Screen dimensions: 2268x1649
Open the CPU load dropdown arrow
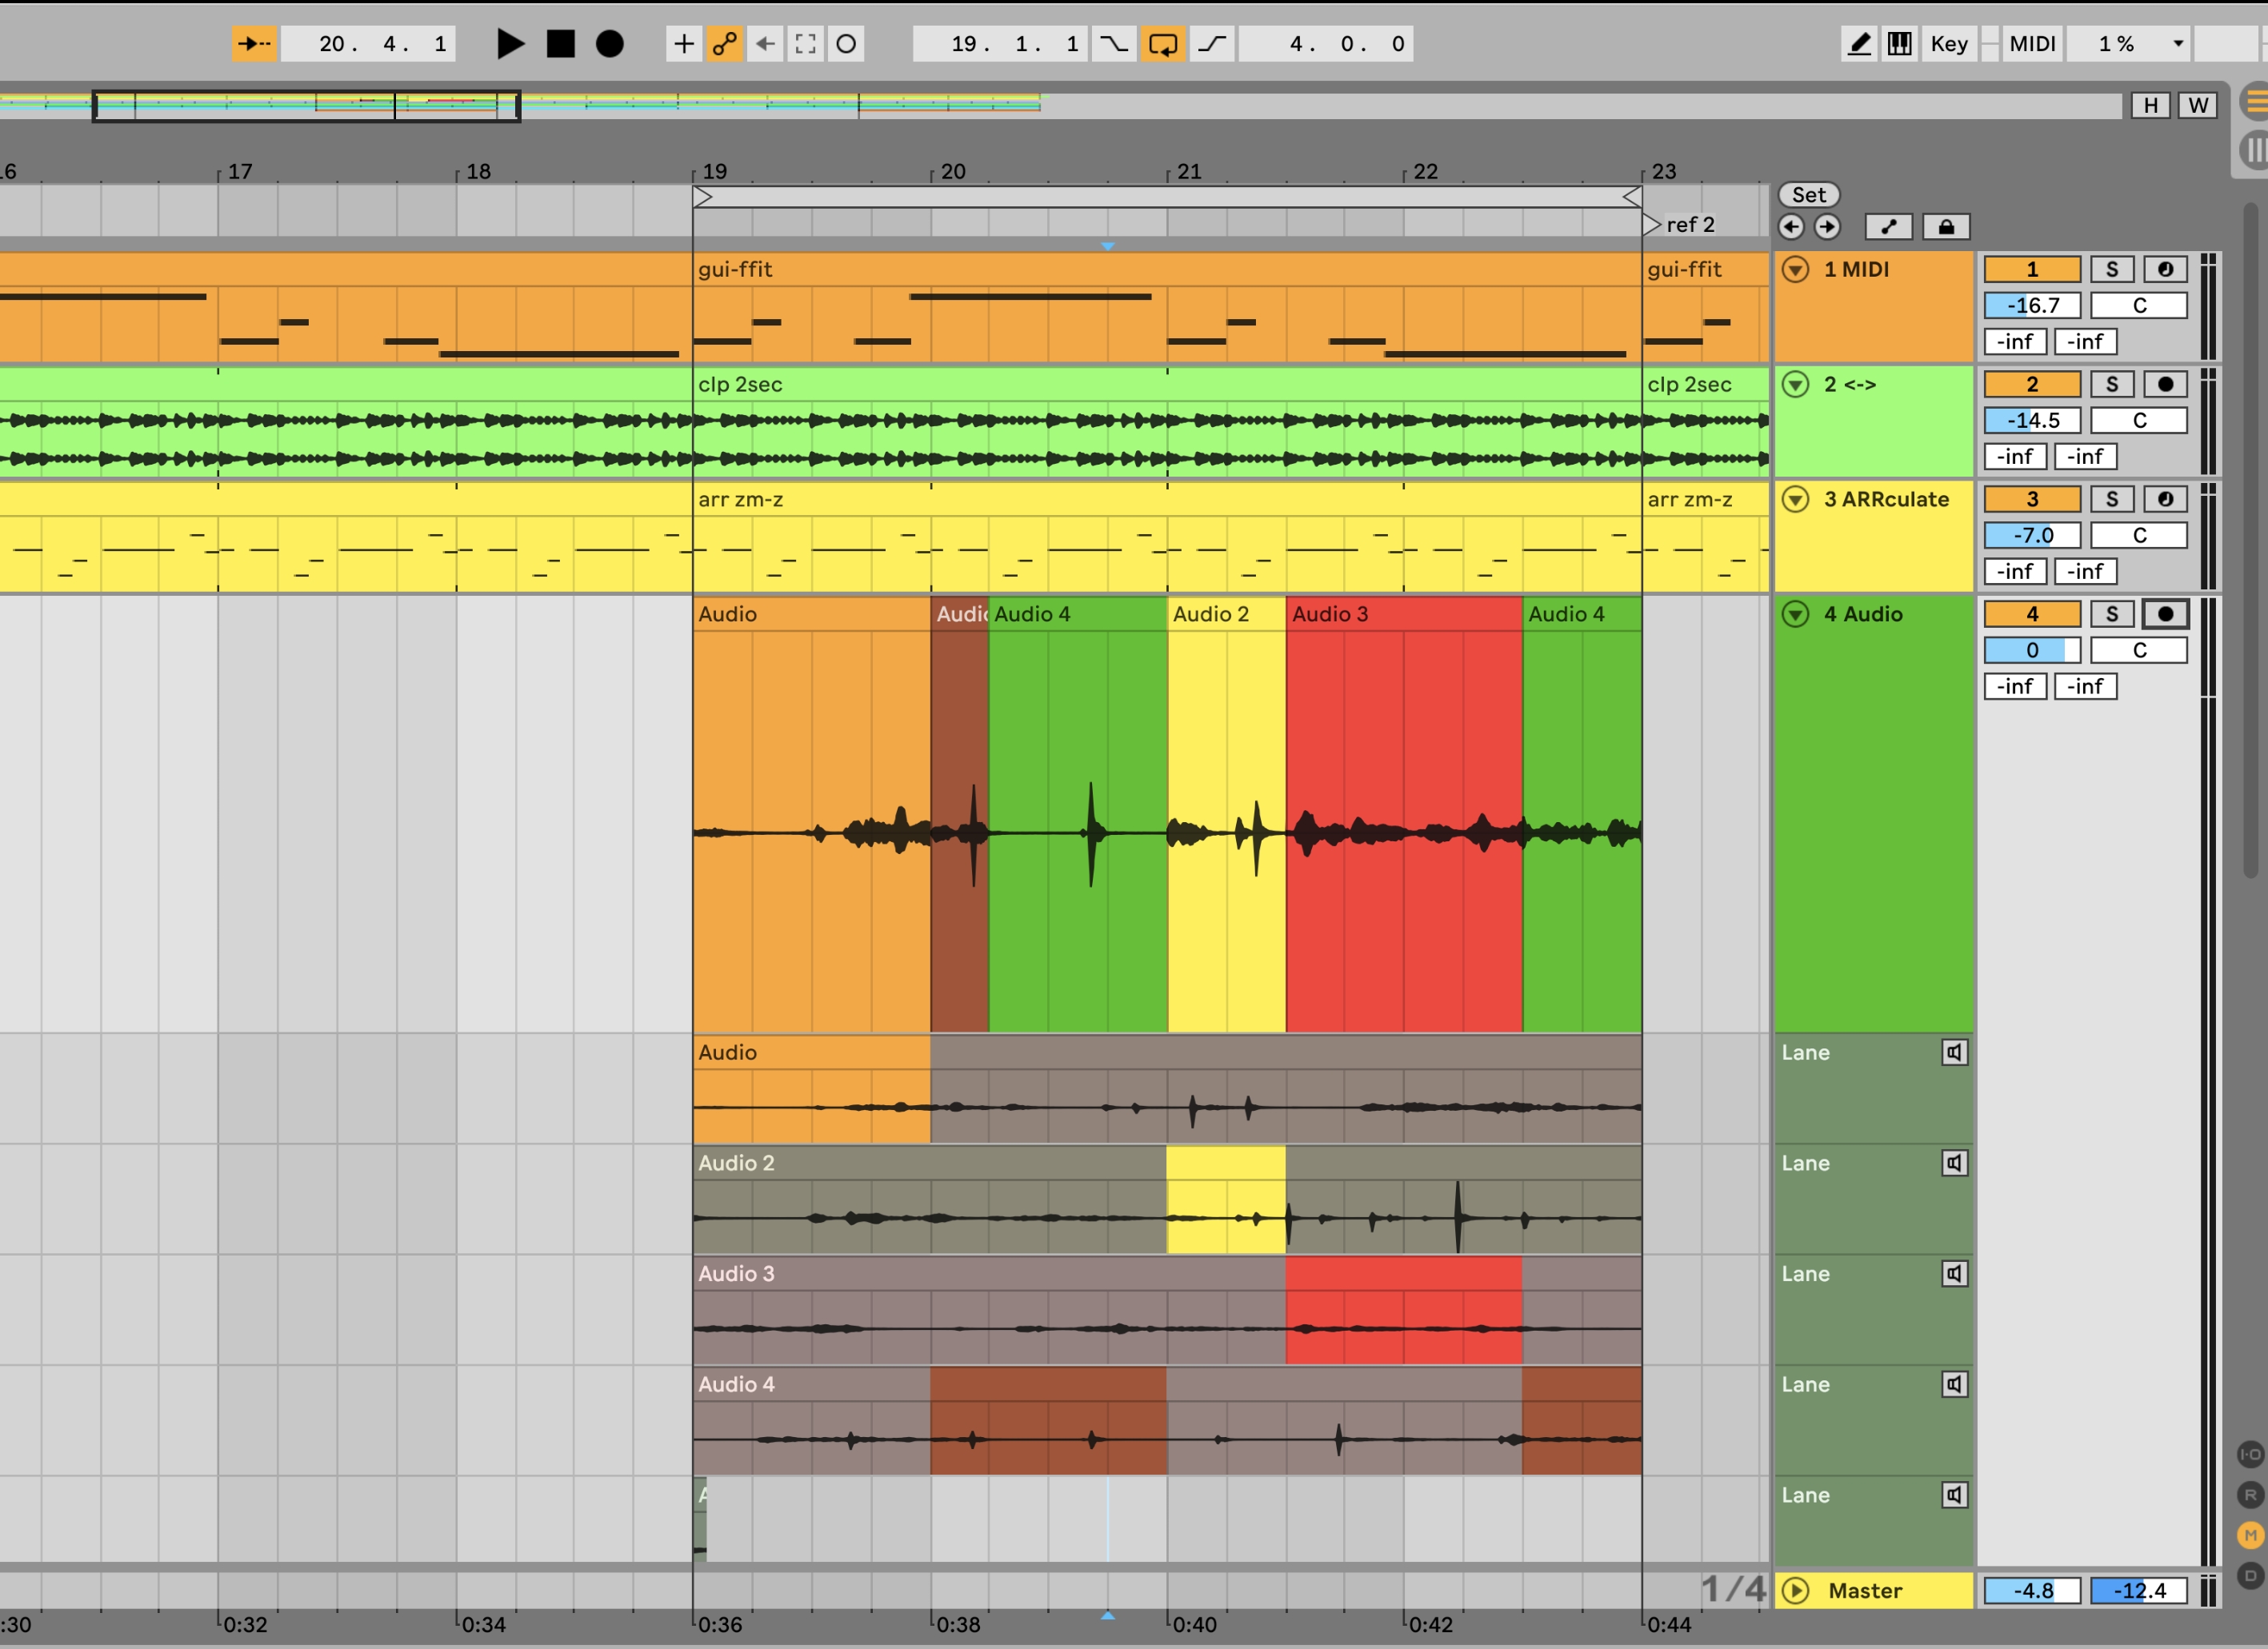click(2177, 44)
